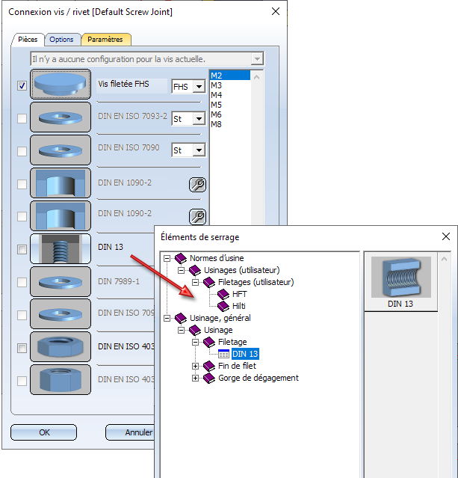
Task: Open the screw configuration dropdown
Action: point(257,59)
